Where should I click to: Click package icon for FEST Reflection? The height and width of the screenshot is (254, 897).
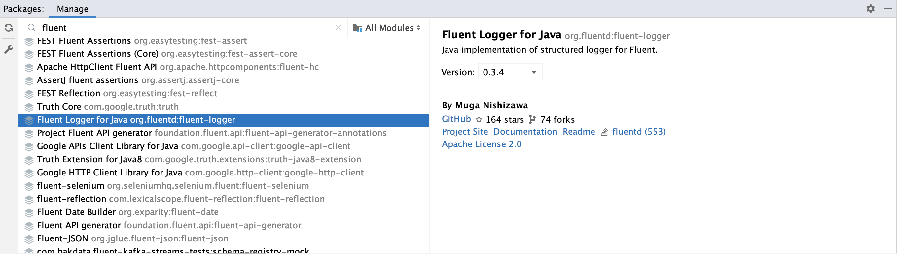click(29, 94)
